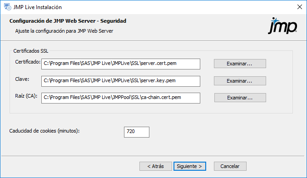Click the 'Certificado:' label
307x178 pixels.
[x=28, y=62]
